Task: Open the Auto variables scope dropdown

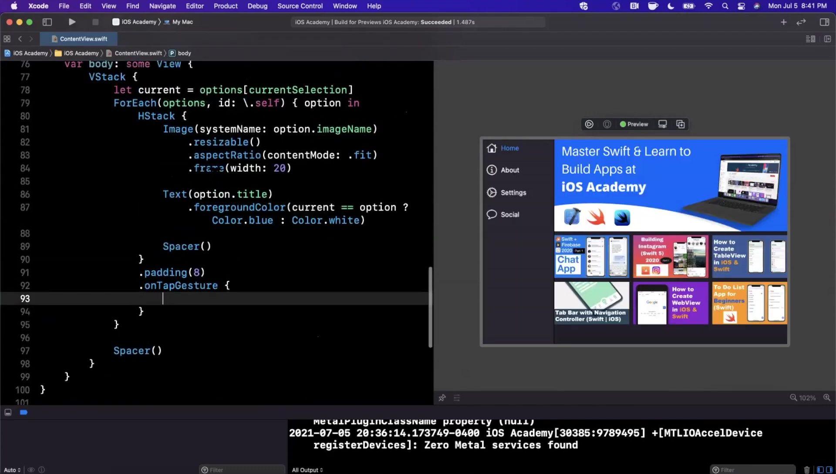Action: tap(12, 470)
